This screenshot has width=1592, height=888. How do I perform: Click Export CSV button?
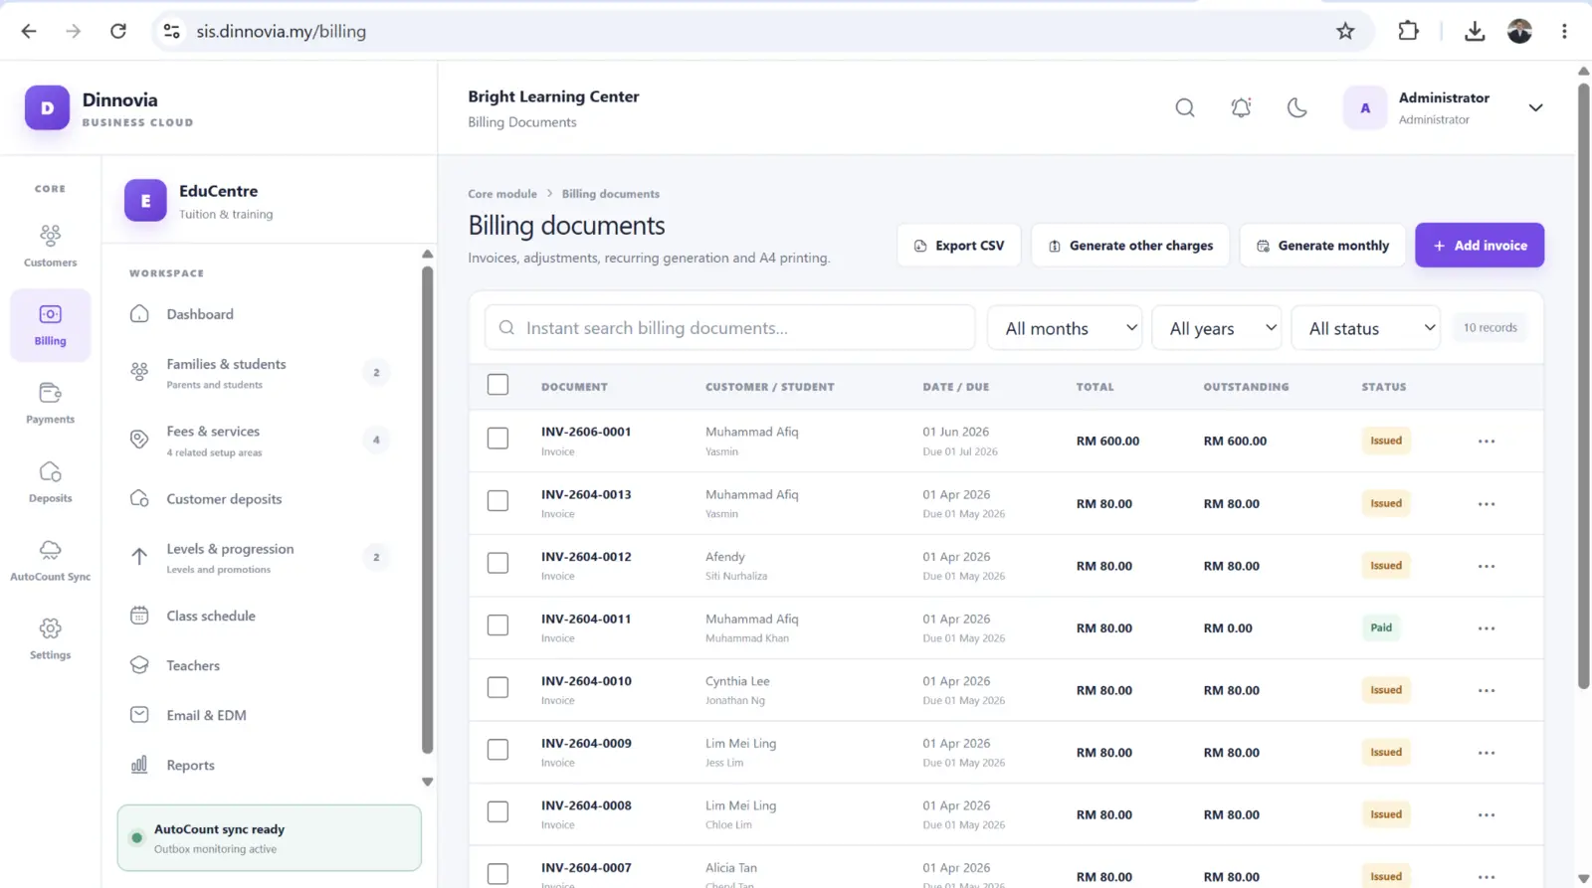(x=959, y=246)
